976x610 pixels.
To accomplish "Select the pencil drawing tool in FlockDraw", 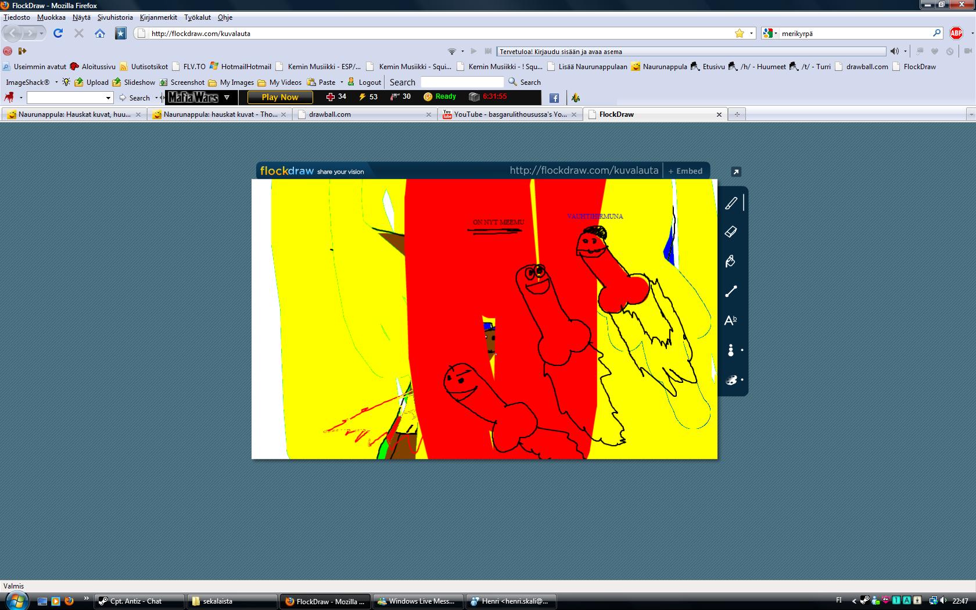I will [731, 203].
